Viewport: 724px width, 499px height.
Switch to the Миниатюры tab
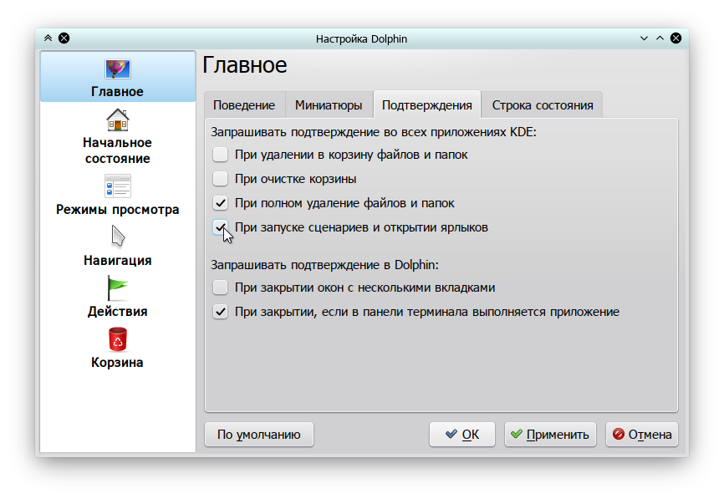[x=329, y=105]
